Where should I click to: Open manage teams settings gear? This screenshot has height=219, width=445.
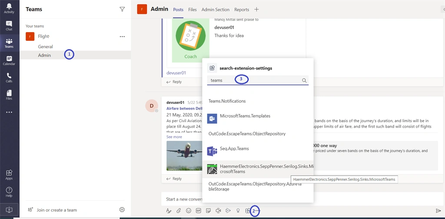[122, 209]
